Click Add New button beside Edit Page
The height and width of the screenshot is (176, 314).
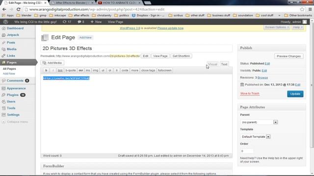[x=85, y=38]
